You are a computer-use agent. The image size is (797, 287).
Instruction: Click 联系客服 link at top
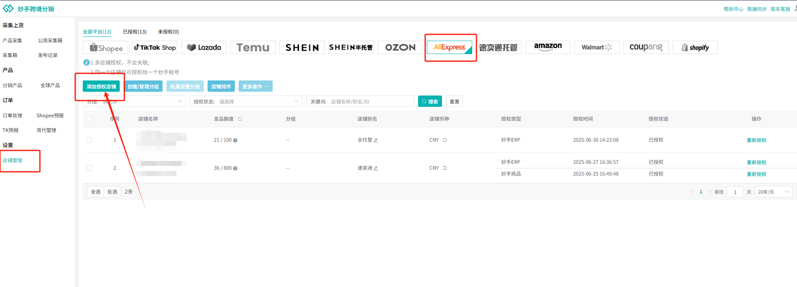pos(781,9)
